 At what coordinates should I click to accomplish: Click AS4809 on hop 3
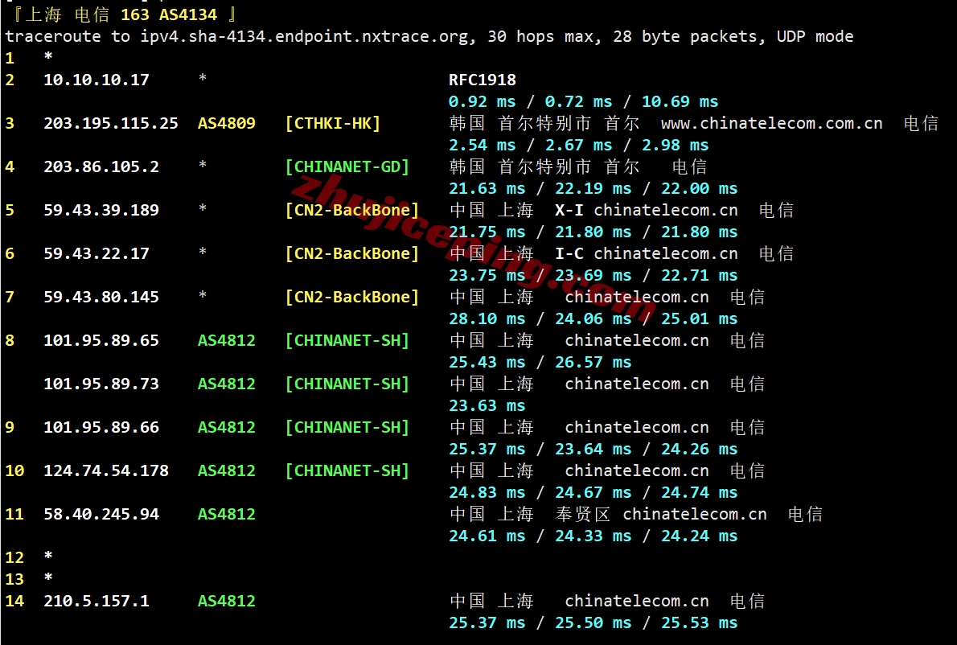[x=227, y=123]
